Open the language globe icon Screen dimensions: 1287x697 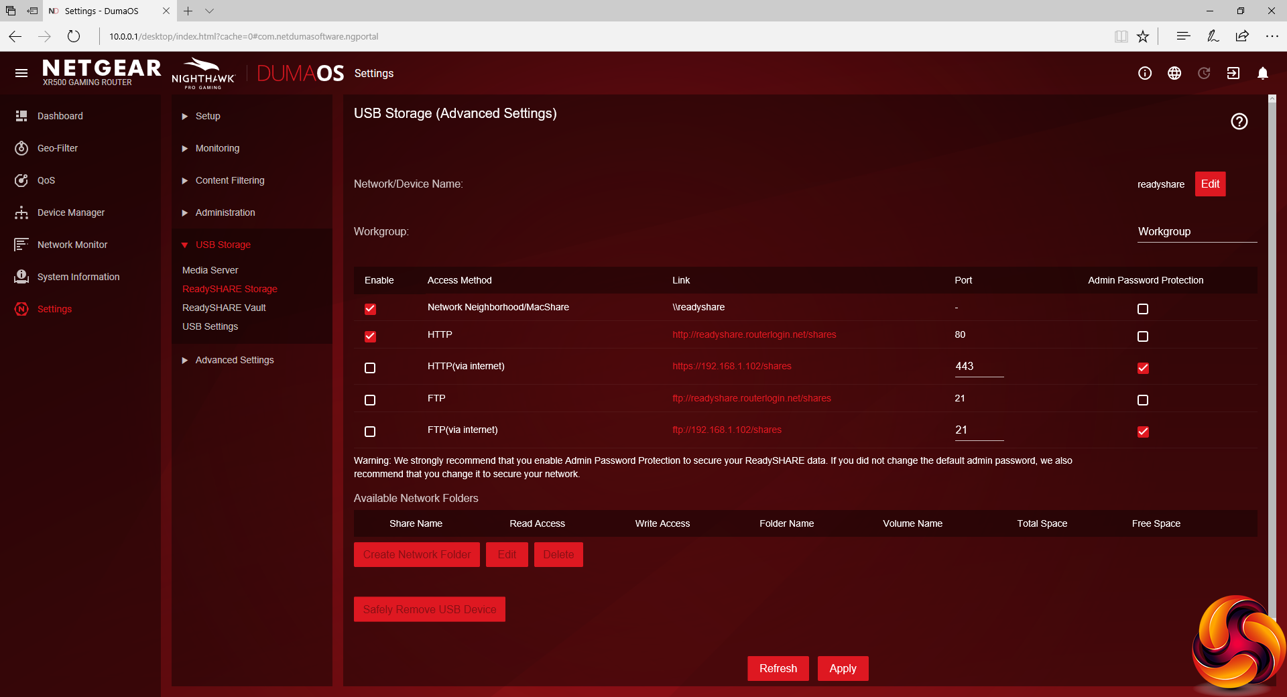(x=1174, y=73)
